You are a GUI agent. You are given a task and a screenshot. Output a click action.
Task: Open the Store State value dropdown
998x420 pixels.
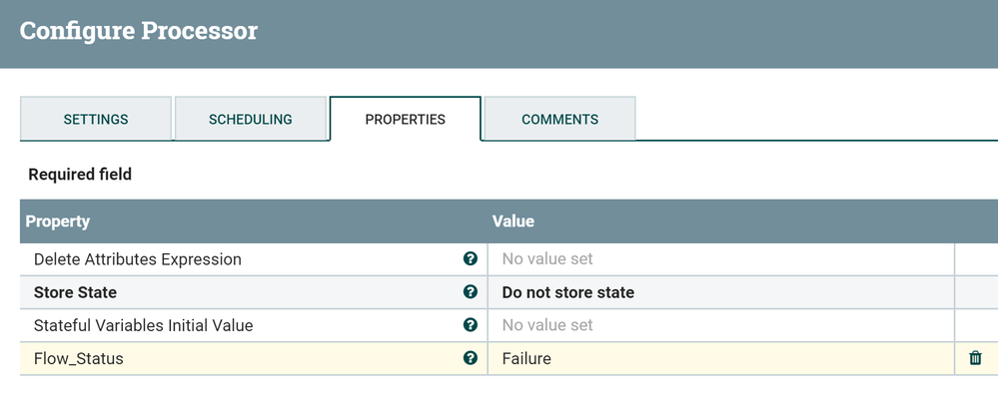pyautogui.click(x=719, y=292)
